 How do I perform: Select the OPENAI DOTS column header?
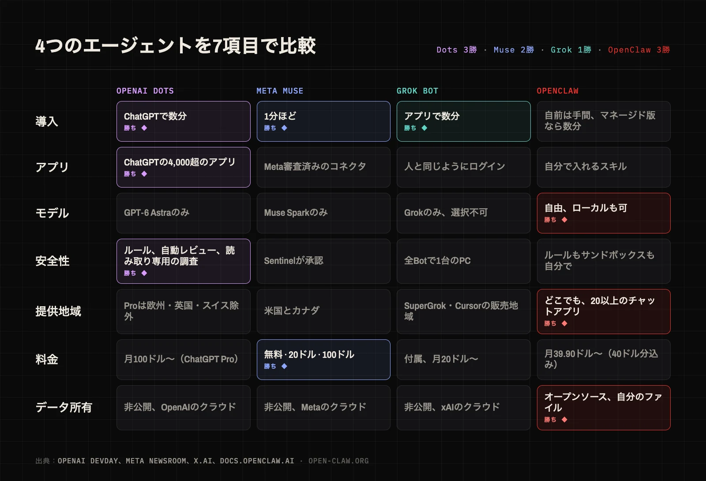[x=145, y=91]
